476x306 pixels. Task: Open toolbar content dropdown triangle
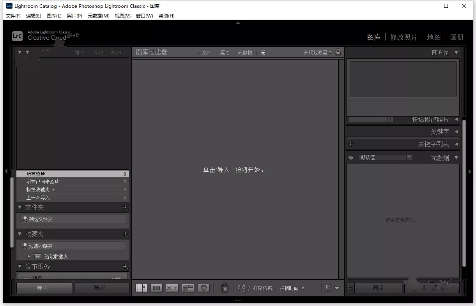tap(337, 288)
